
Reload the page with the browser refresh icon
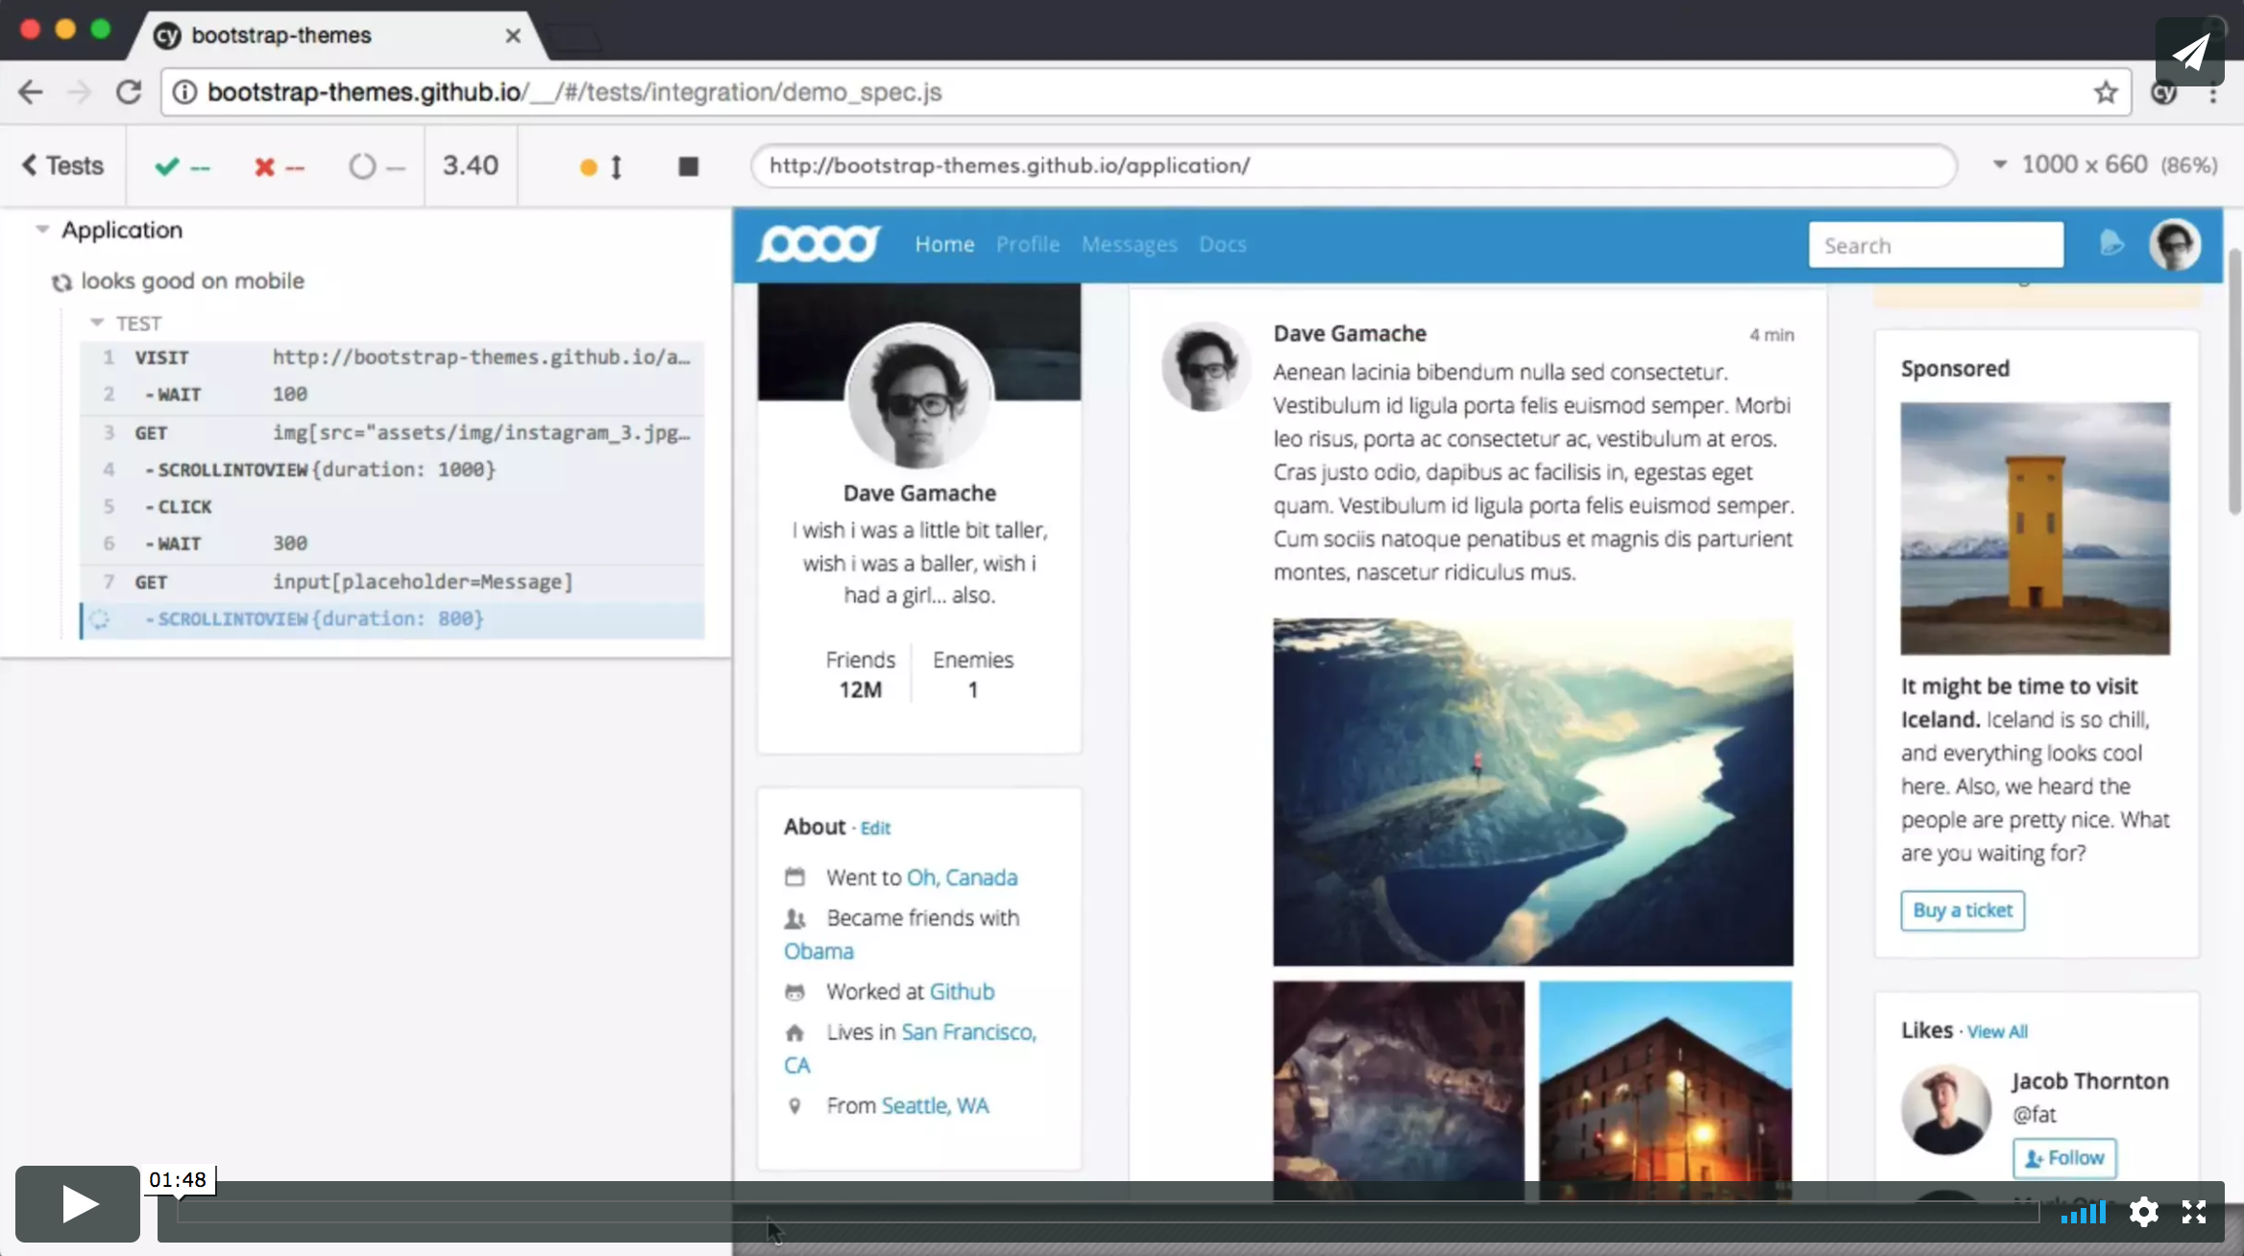coord(129,91)
